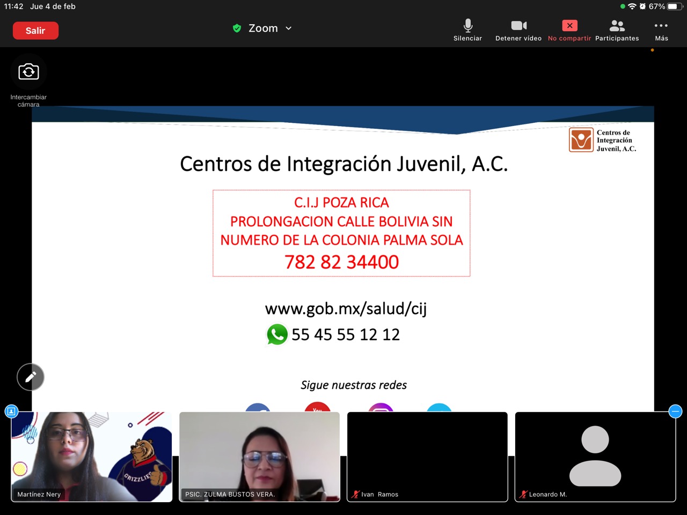The height and width of the screenshot is (515, 687).
Task: Leave the meeting with Salir button
Action: (35, 31)
